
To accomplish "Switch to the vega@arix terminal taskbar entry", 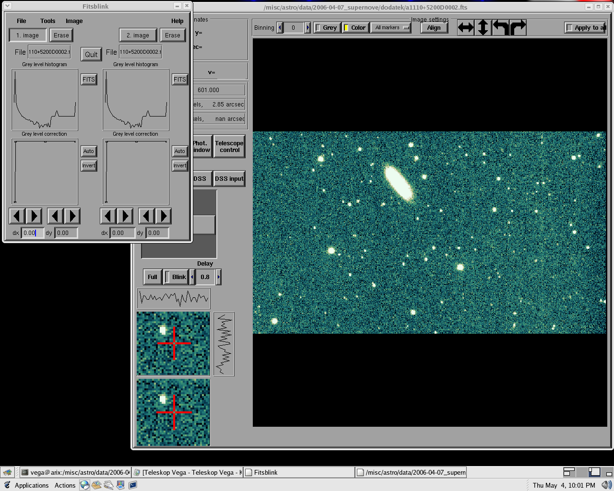I will 75,472.
